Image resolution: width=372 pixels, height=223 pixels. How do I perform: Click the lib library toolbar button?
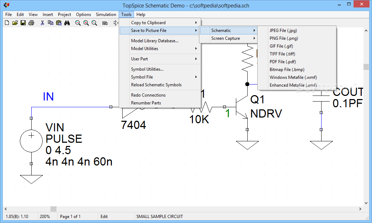click(x=105, y=23)
